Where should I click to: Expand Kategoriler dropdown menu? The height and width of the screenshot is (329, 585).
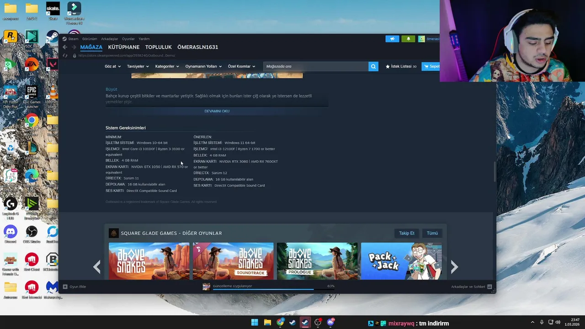[167, 66]
